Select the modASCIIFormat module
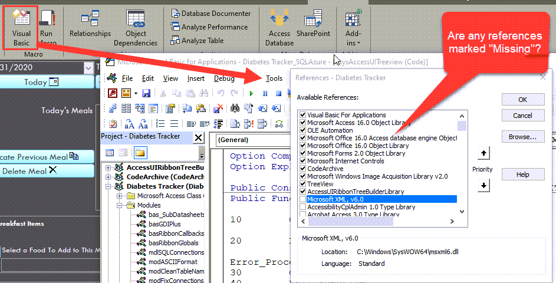 pyautogui.click(x=173, y=262)
